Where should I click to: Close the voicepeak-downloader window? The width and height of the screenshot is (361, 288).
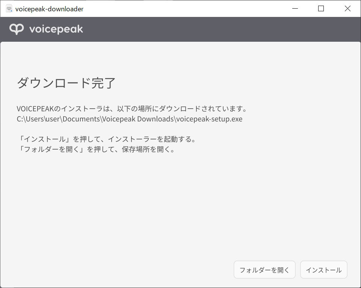coord(347,9)
